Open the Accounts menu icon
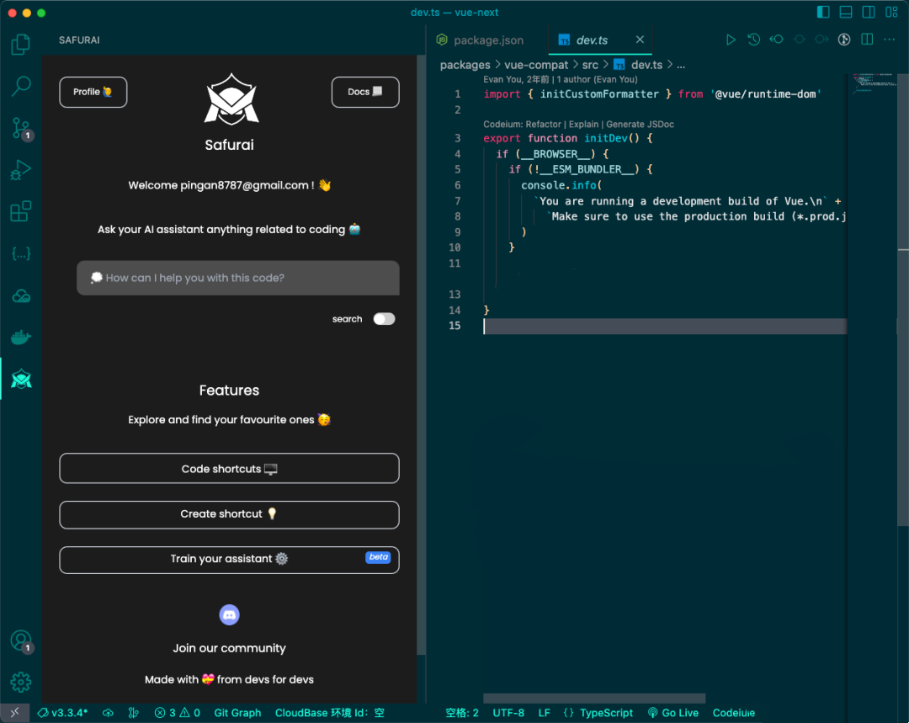909x723 pixels. point(21,641)
